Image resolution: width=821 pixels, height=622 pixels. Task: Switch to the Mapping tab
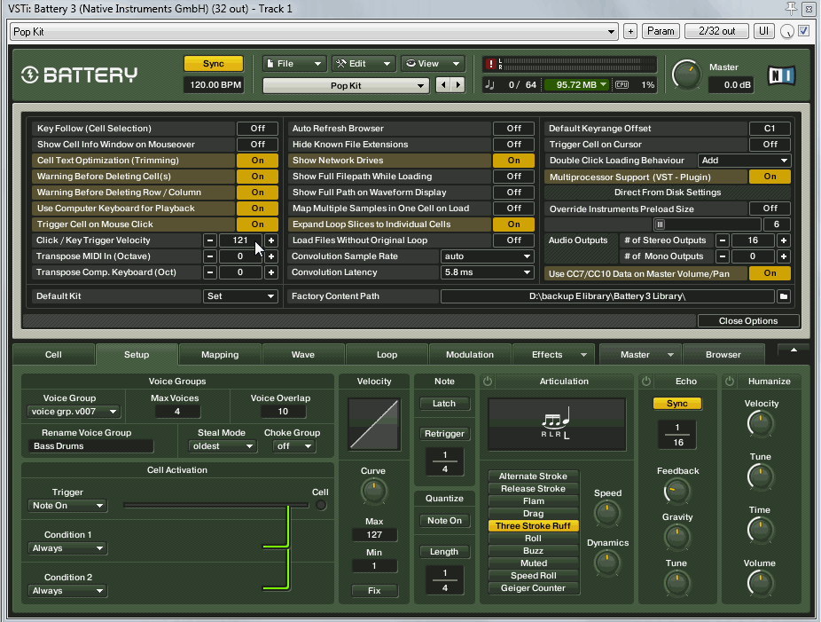[220, 355]
